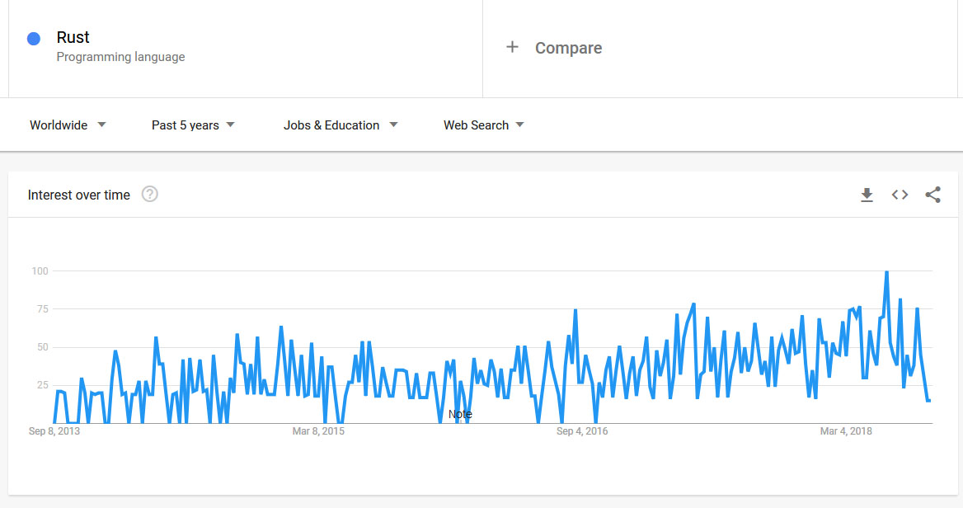Open help for Interest over time
The height and width of the screenshot is (508, 963).
point(149,195)
